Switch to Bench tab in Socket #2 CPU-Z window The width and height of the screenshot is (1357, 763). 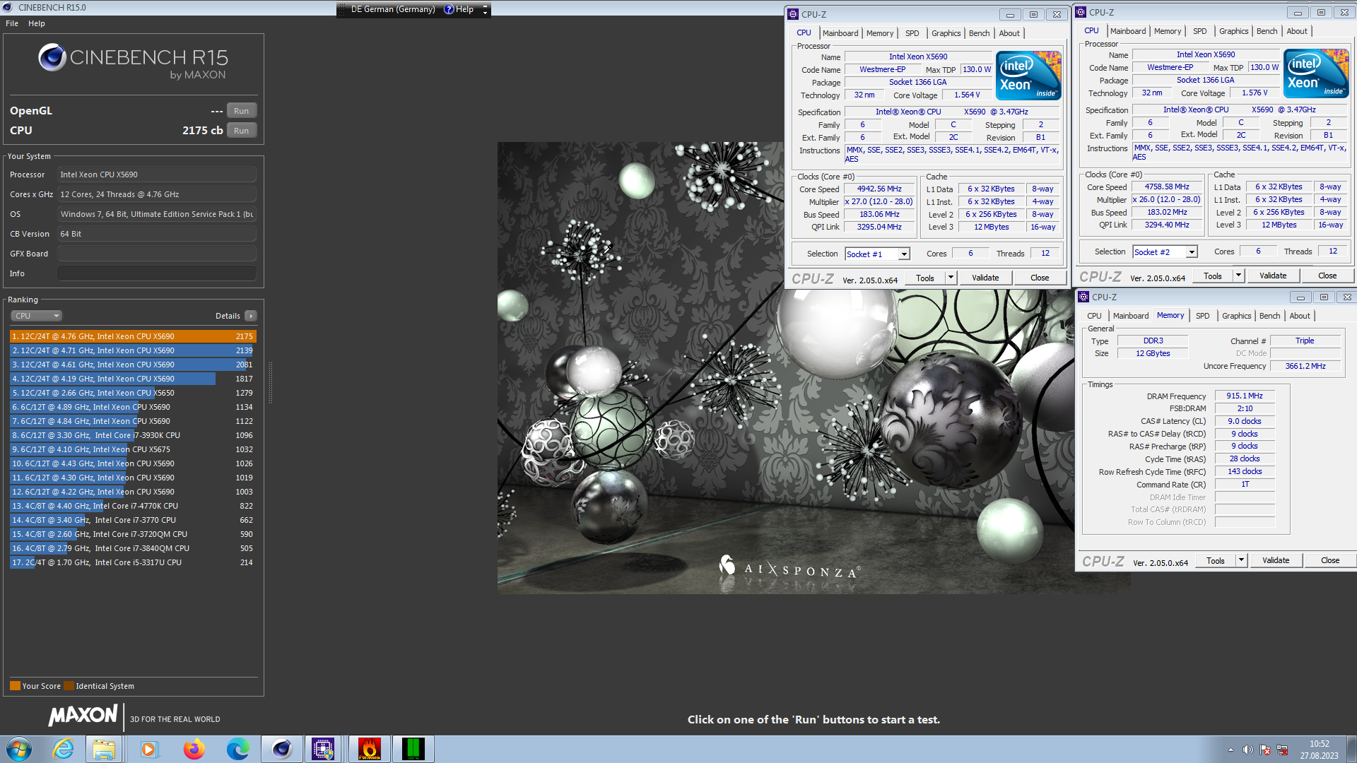point(1267,31)
